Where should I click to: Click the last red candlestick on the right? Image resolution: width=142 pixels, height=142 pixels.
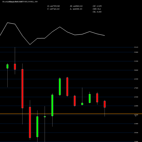click(105, 104)
